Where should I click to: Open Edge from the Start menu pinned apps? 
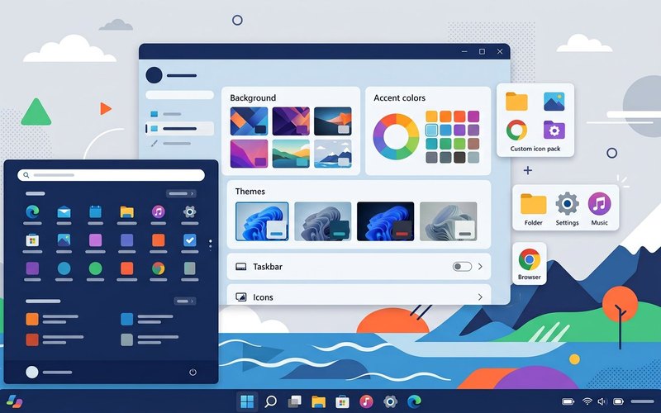click(32, 211)
